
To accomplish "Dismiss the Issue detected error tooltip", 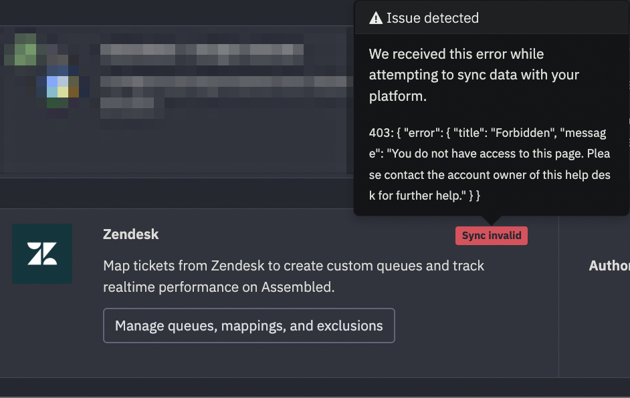I will coord(492,107).
